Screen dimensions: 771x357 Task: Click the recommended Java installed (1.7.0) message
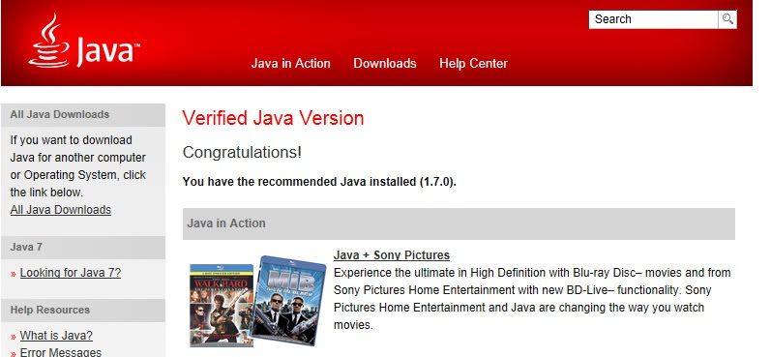point(319,182)
